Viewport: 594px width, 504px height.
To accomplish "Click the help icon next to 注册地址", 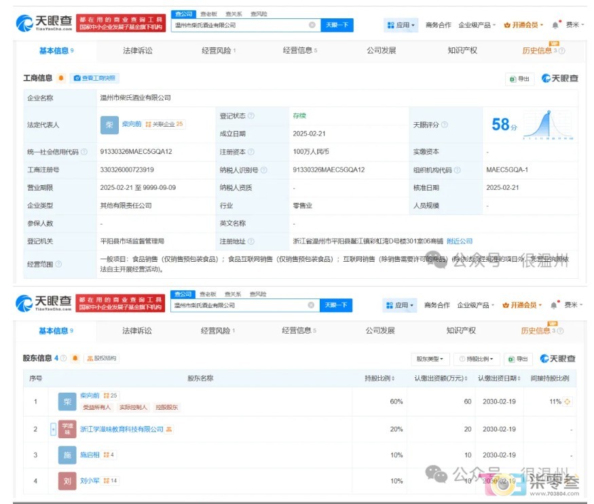I will 250,241.
